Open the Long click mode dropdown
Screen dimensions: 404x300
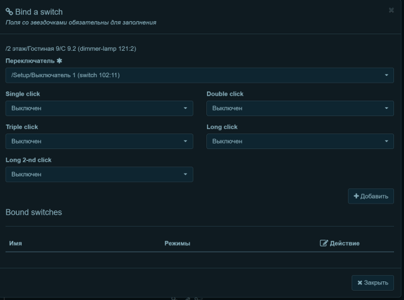click(x=300, y=141)
